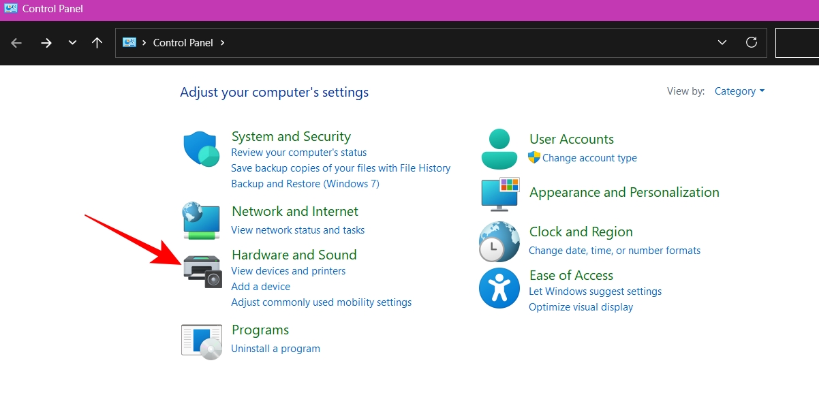Open User Accounts heading
The height and width of the screenshot is (412, 819).
pyautogui.click(x=572, y=139)
